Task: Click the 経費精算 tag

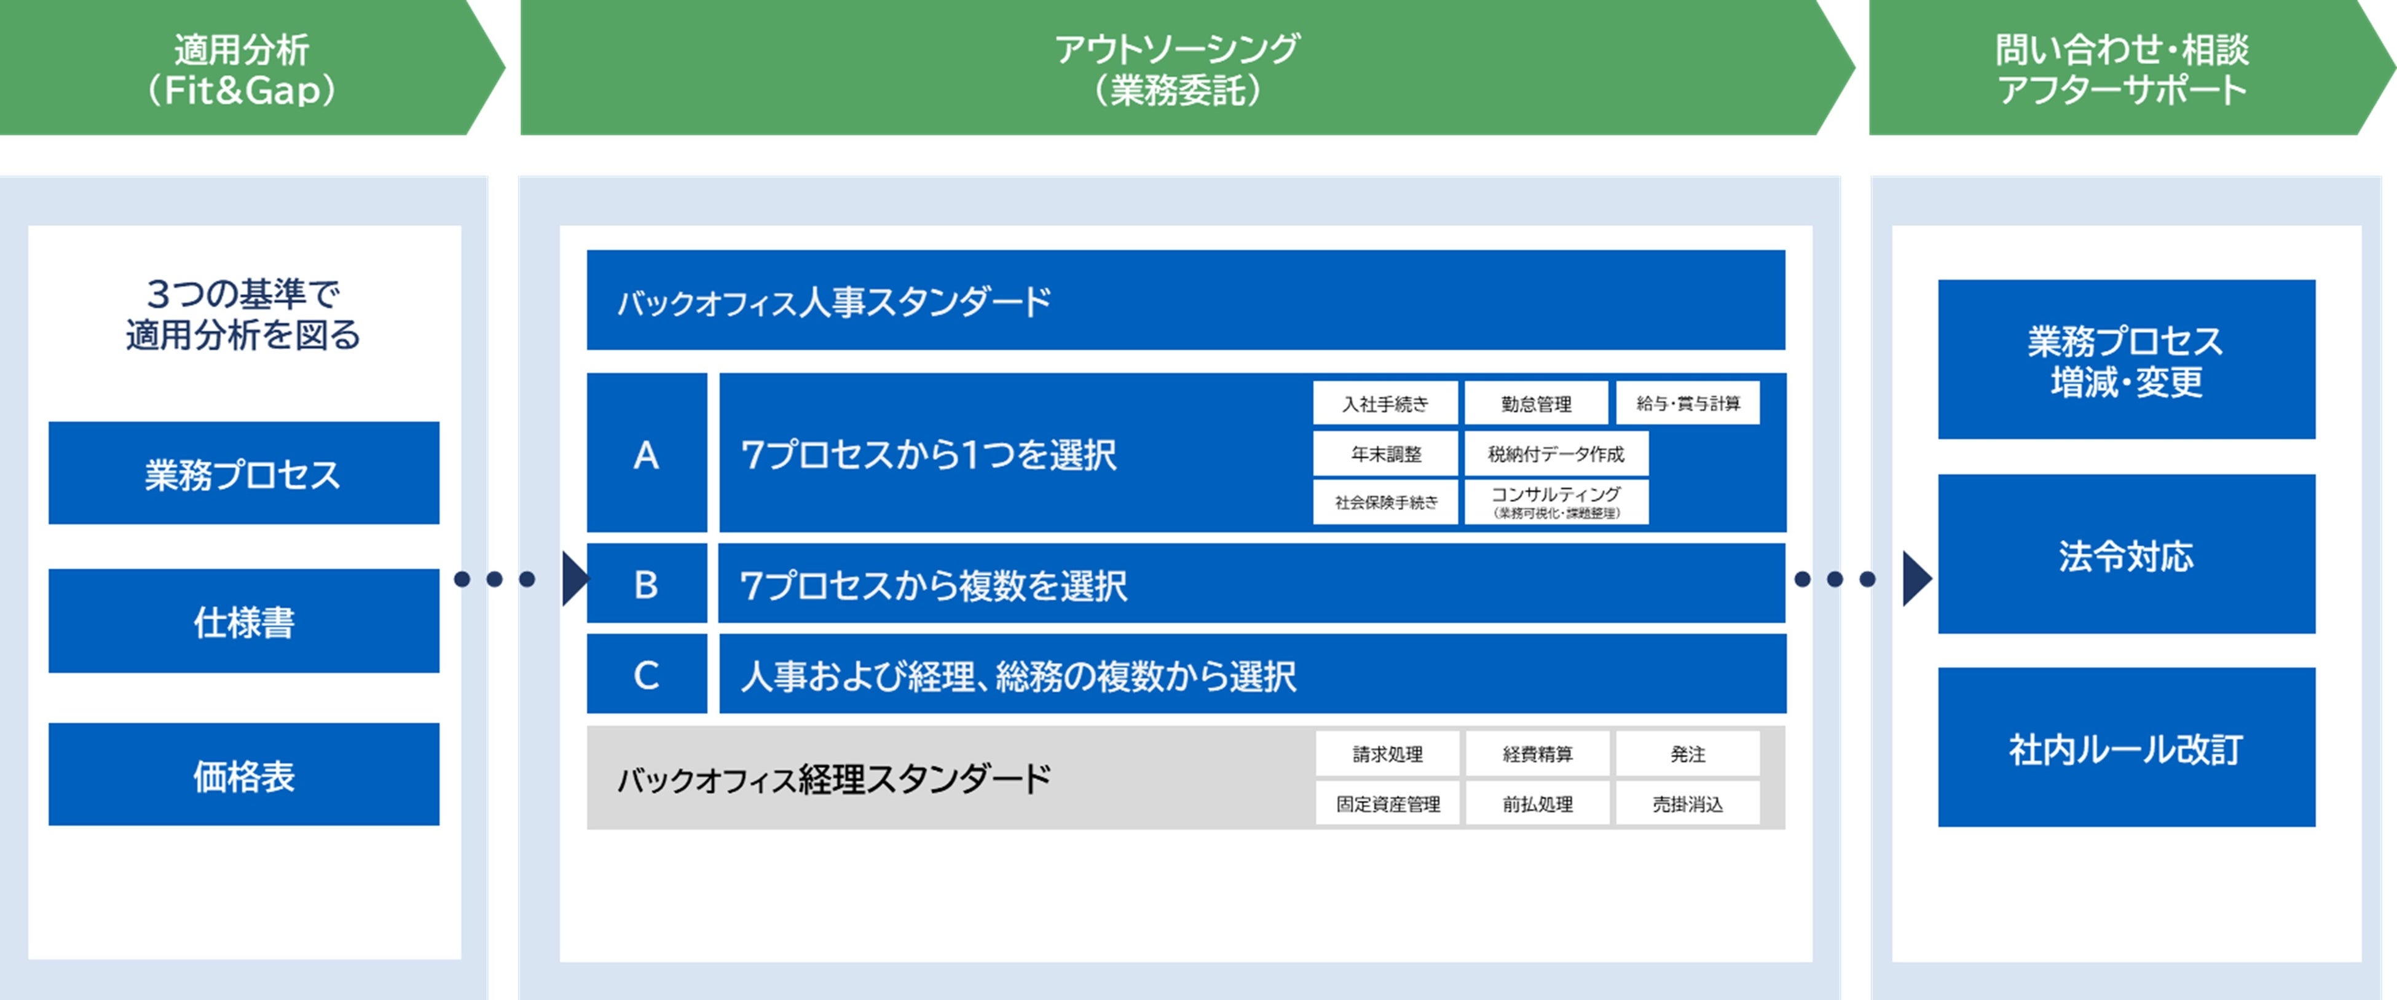Action: pos(1537,754)
